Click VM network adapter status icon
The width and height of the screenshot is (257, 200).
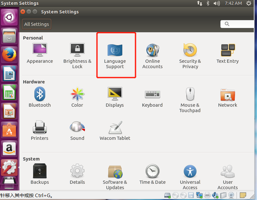[199, 195]
